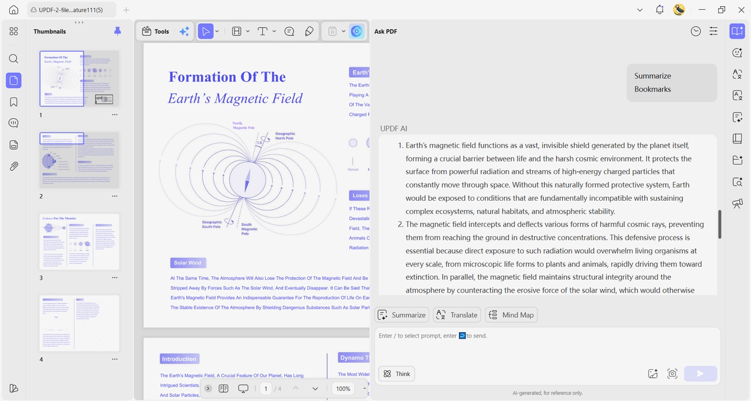Click the current page number field

(x=266, y=389)
